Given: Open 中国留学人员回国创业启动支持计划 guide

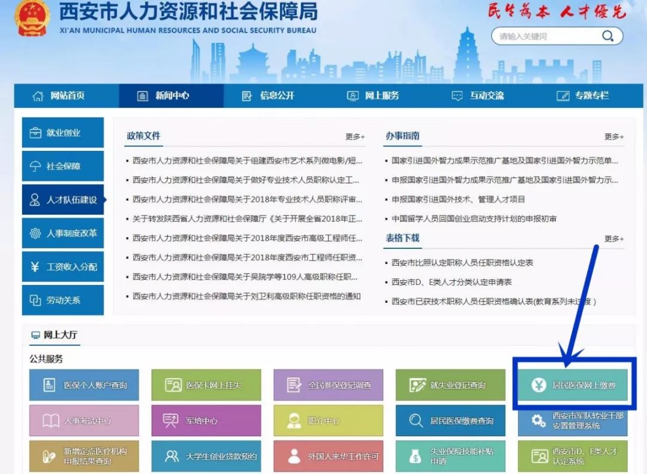Looking at the screenshot, I should click(x=474, y=218).
